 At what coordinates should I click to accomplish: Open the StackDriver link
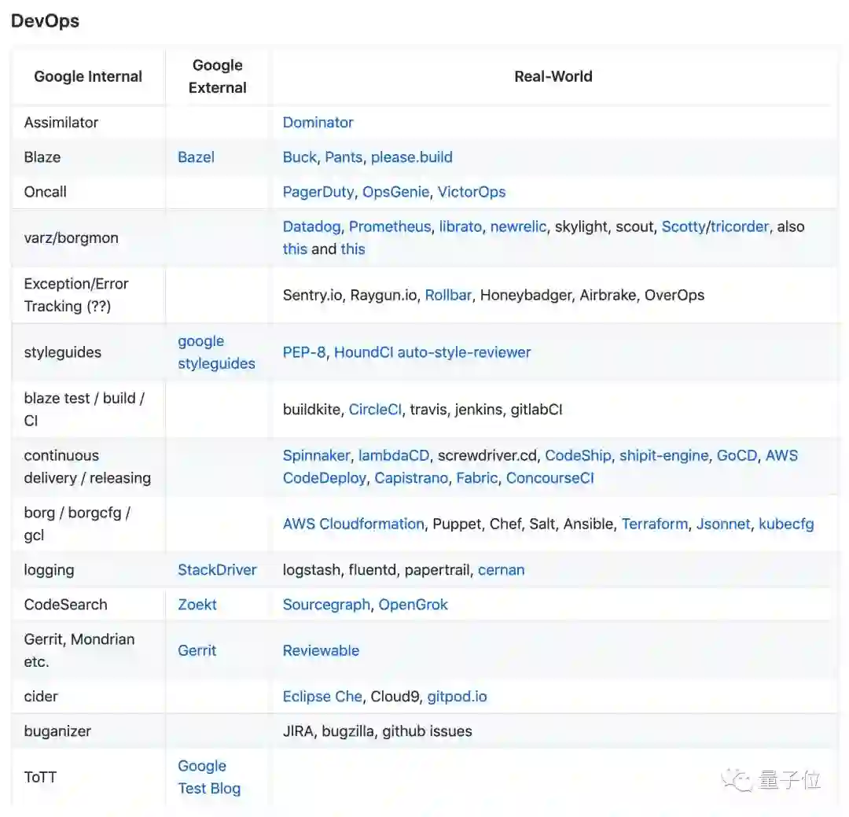pos(217,569)
